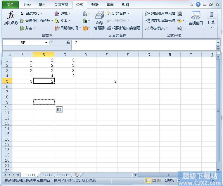Click the AutoSum sigma icon (自动求和)

pos(22,13)
